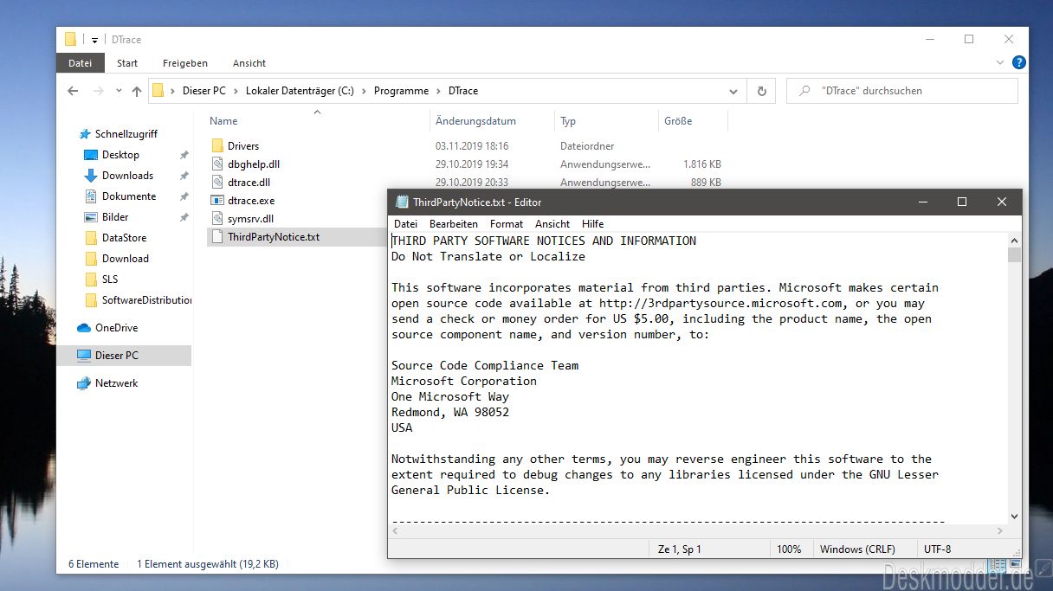Click the Editor vertical scrollbar down arrow
The width and height of the screenshot is (1053, 591).
tap(1014, 515)
